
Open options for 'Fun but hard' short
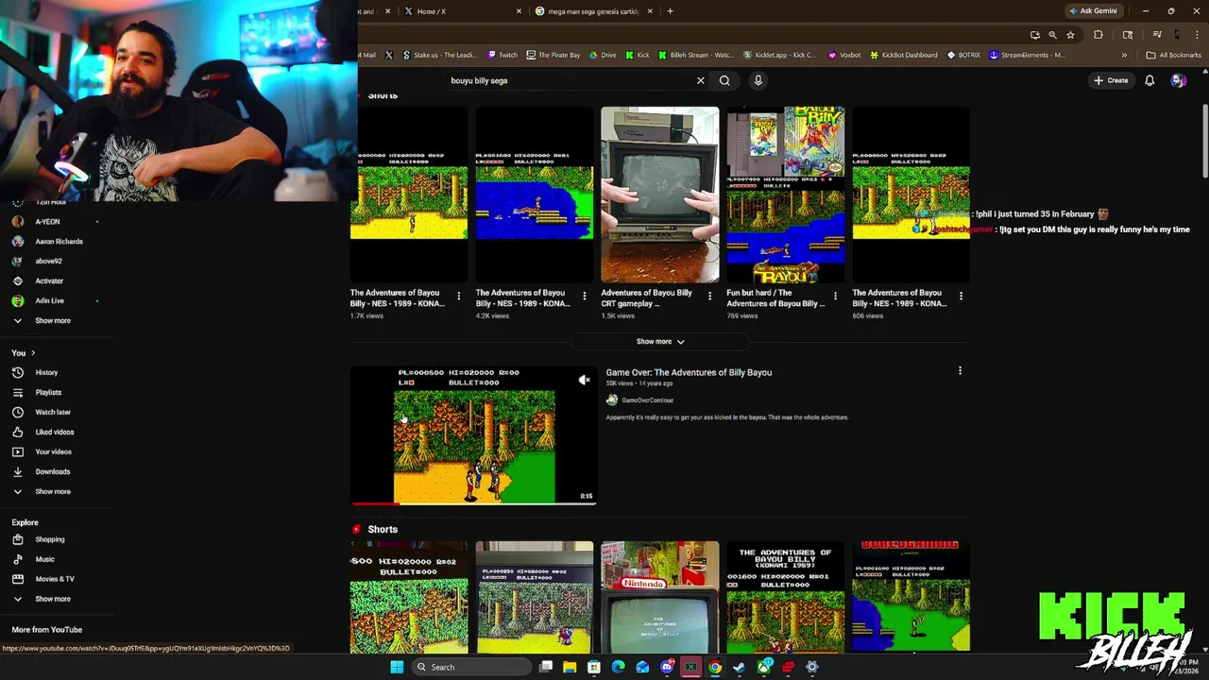tap(835, 296)
